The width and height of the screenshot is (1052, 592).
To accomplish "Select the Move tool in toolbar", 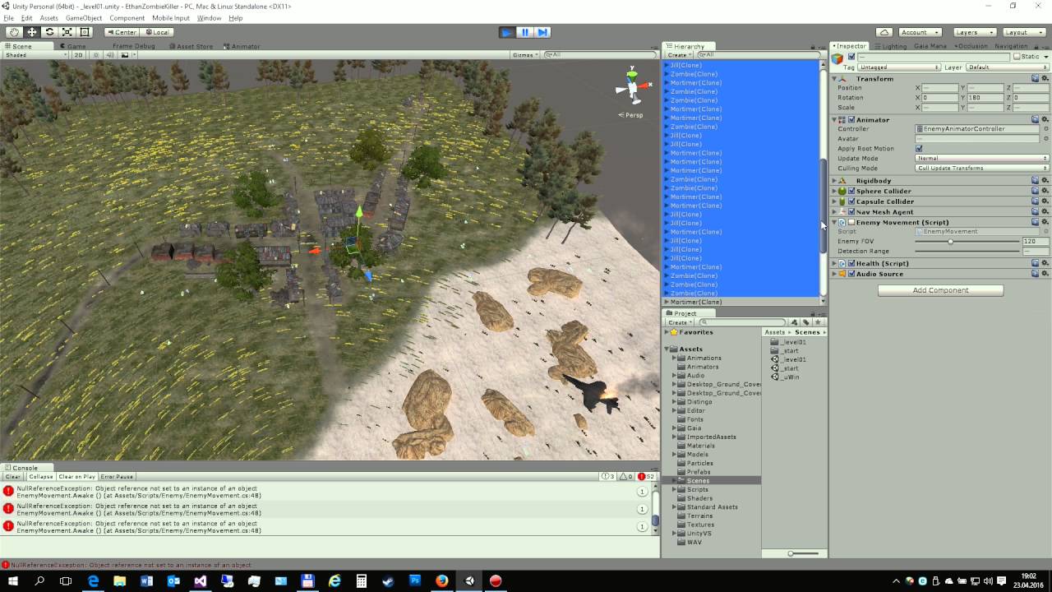I will coord(32,32).
